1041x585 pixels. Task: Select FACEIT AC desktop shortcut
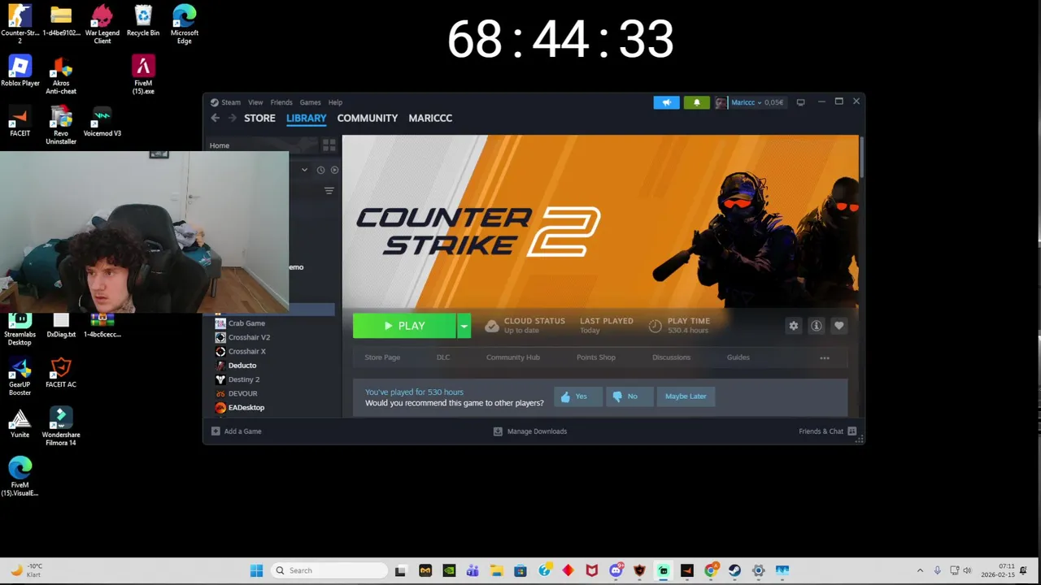click(x=61, y=373)
